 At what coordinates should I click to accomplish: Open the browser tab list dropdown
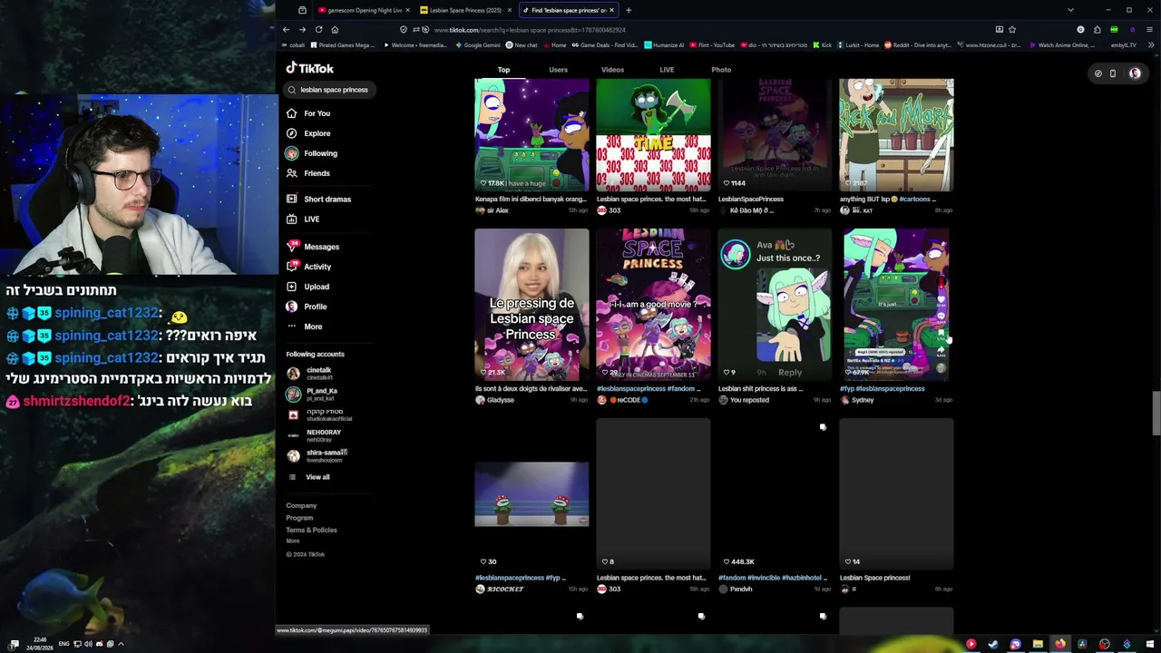click(x=1070, y=10)
